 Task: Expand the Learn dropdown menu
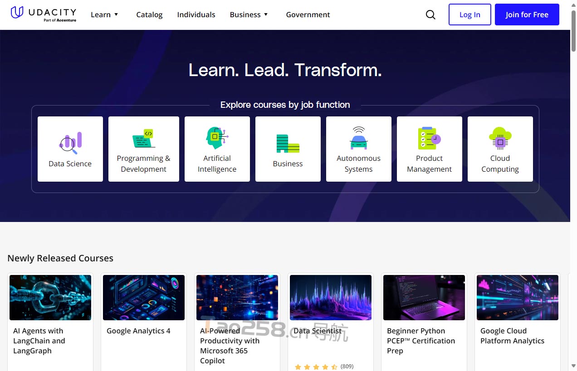(x=105, y=14)
